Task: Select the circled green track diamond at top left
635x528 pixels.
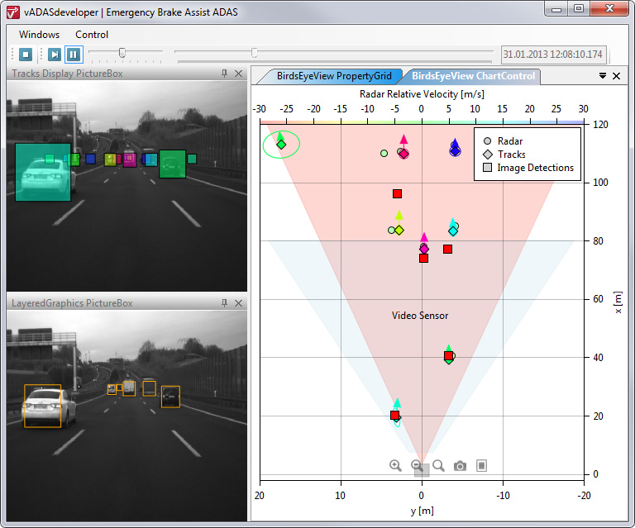Action: [x=281, y=145]
